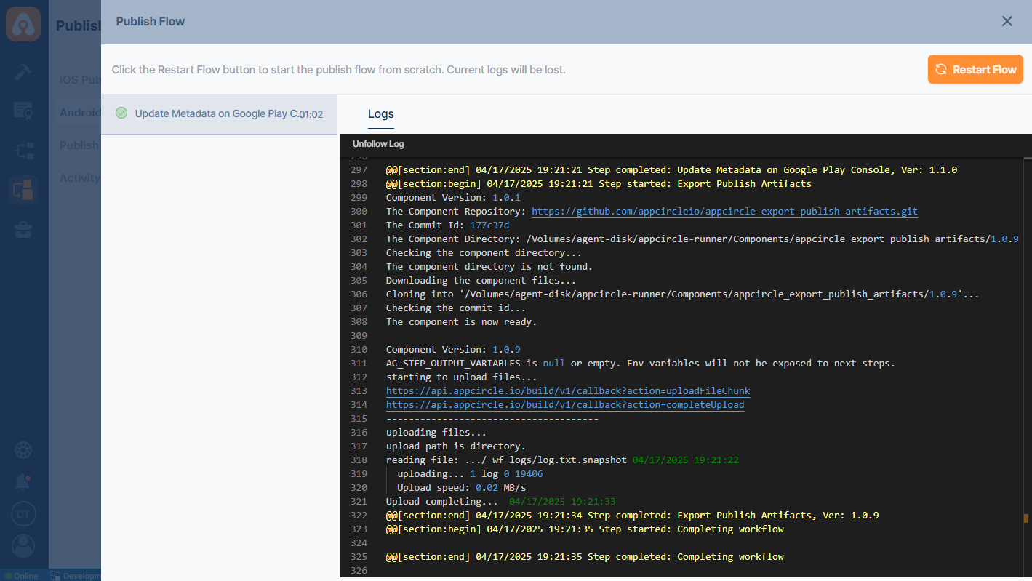Click 'Downloading the component files...' log line
Viewport: 1032px width, 581px height.
[x=481, y=281]
